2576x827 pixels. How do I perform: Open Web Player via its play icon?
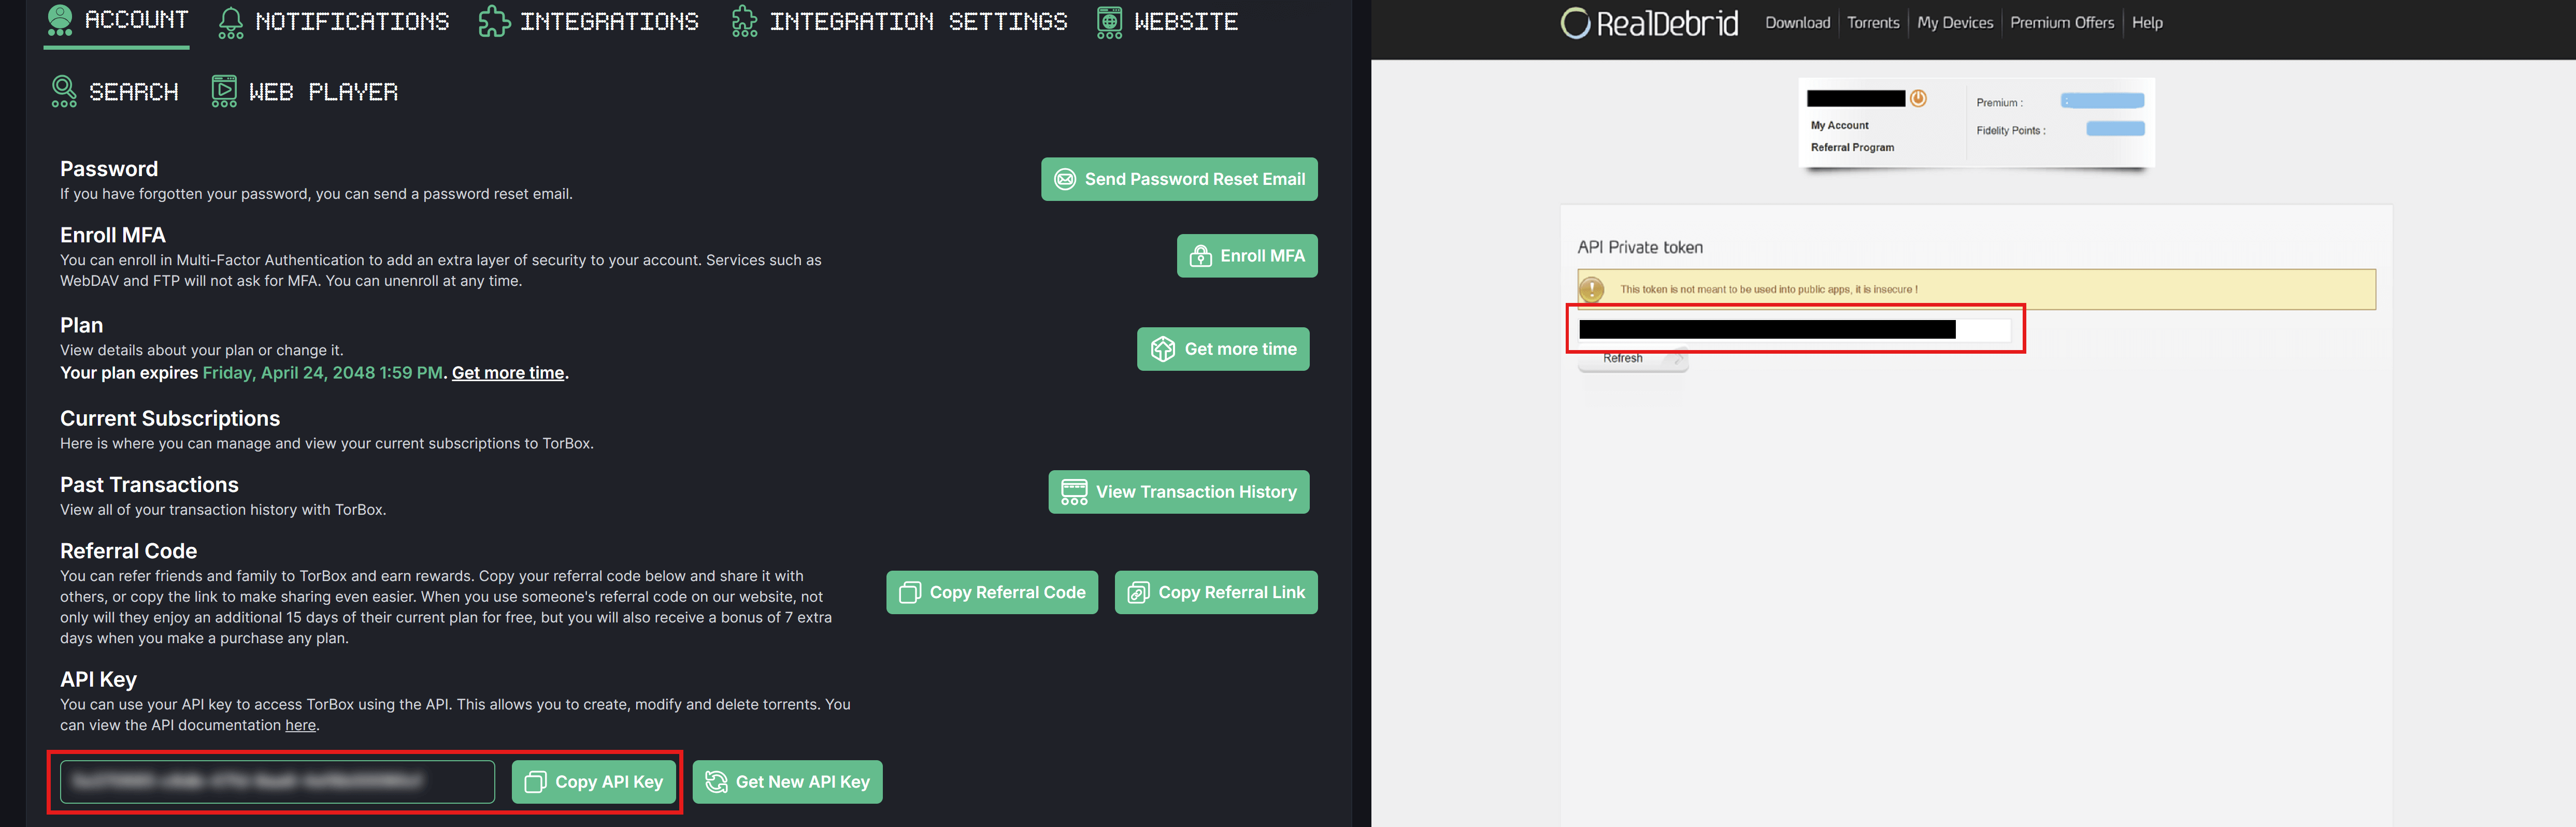tap(223, 90)
